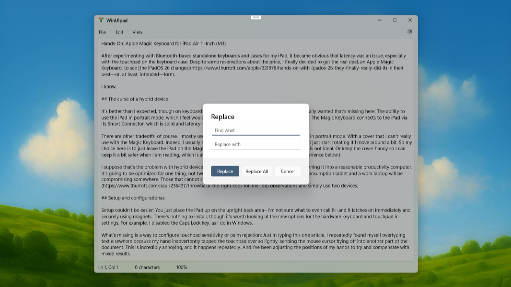Open the File menu
The width and height of the screenshot is (511, 287).
tap(102, 32)
